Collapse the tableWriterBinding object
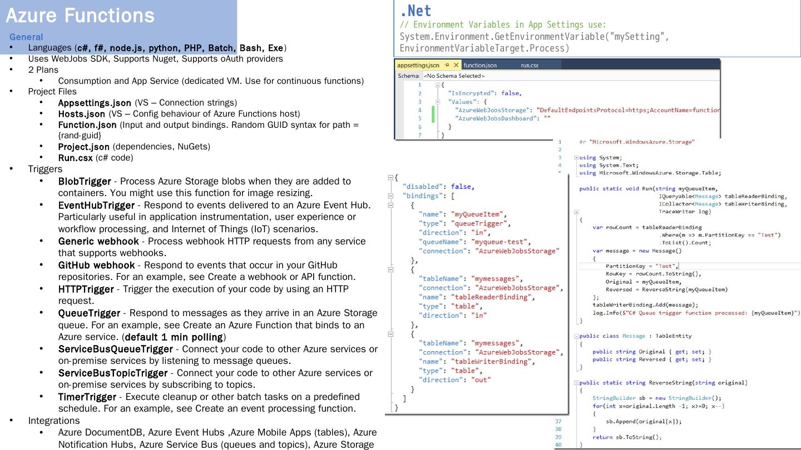 tap(390, 334)
